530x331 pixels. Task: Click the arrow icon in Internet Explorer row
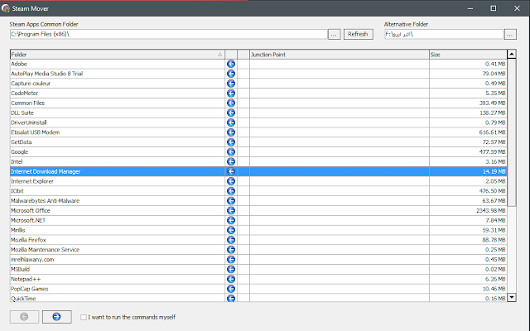pos(231,181)
